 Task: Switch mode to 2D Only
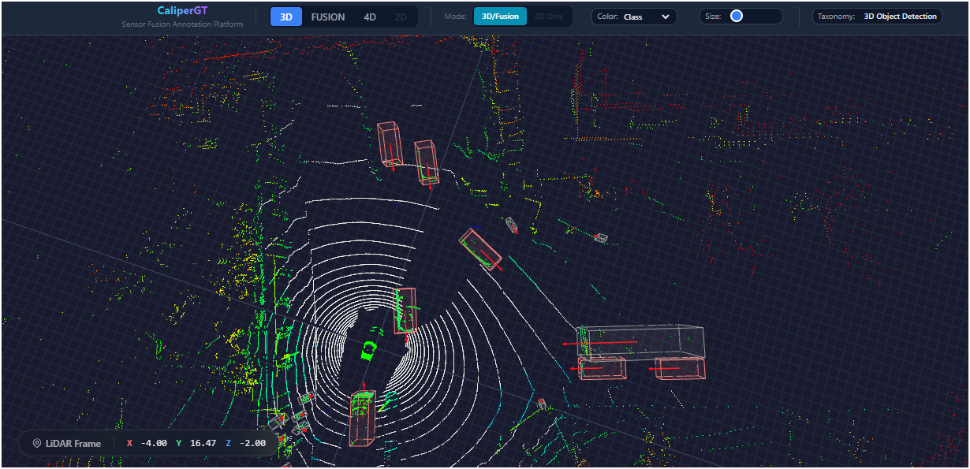[549, 17]
